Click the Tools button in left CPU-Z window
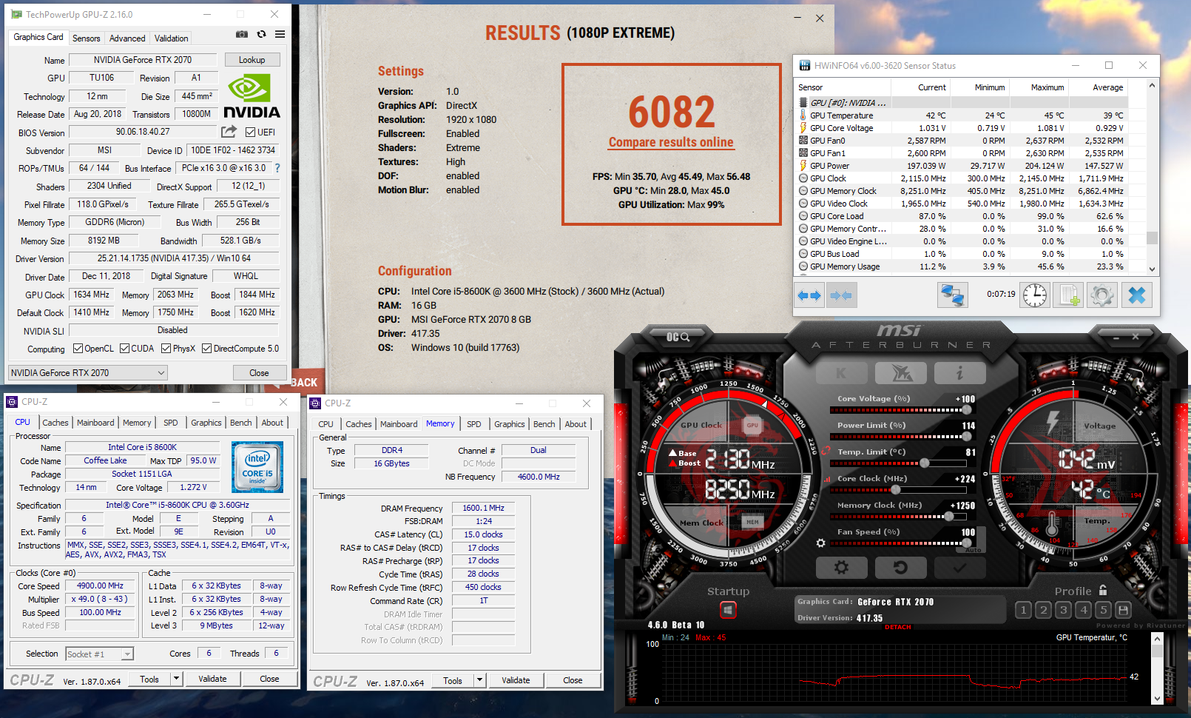Screen dimensions: 1191x718 coord(149,679)
